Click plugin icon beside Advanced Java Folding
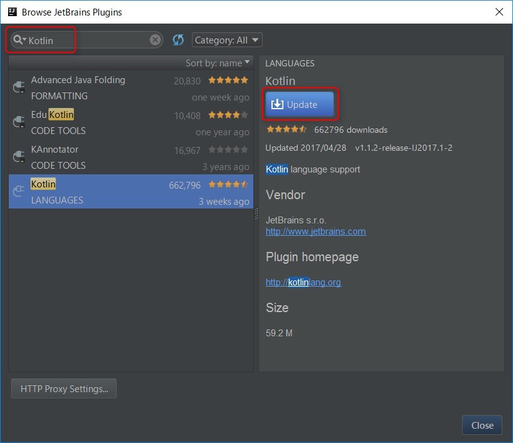Image resolution: width=513 pixels, height=443 pixels. 19,87
